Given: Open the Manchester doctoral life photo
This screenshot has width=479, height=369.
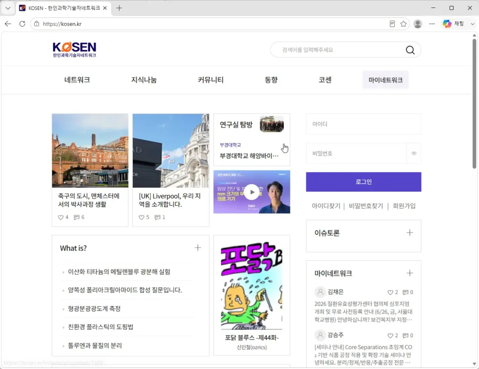Looking at the screenshot, I should [x=90, y=151].
